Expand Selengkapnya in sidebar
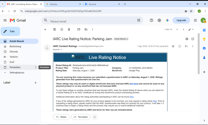This screenshot has width=208, height=125. click(17, 72)
